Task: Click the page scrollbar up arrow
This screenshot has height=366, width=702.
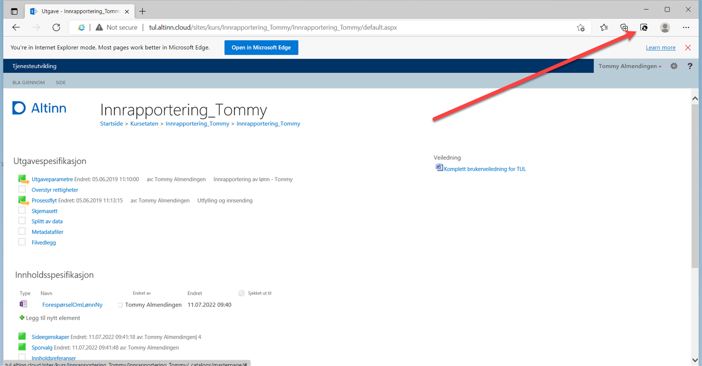Action: tap(696, 98)
